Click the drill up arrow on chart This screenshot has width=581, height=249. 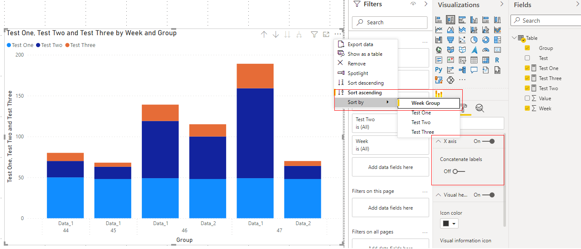(x=264, y=34)
